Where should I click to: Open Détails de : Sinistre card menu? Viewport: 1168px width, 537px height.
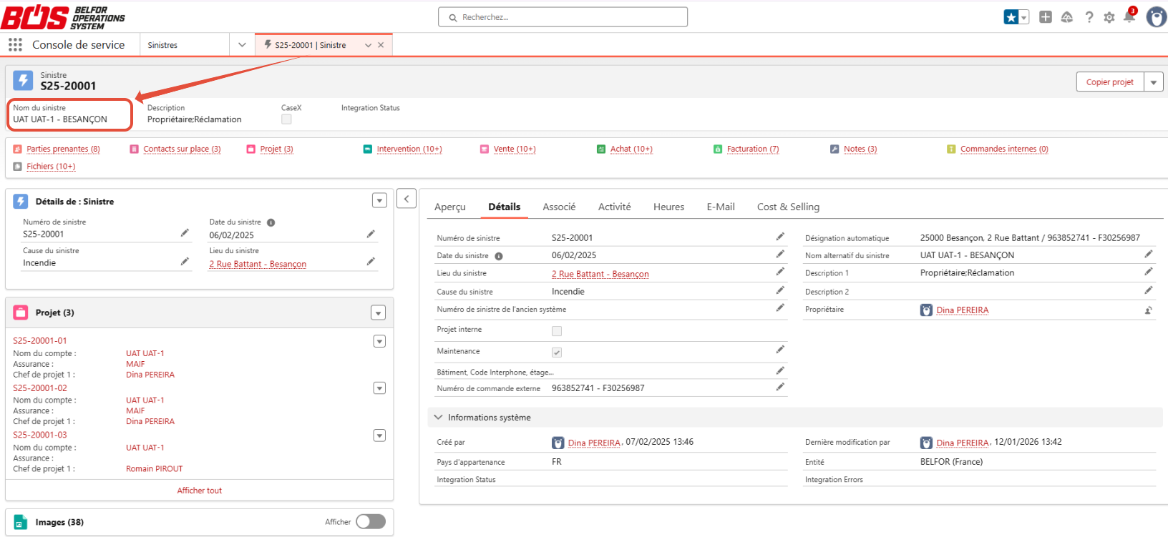[x=379, y=201]
